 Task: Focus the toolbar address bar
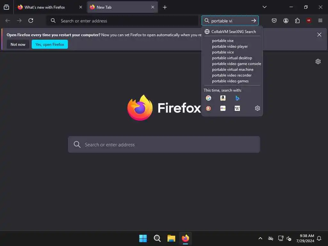pyautogui.click(x=122, y=20)
